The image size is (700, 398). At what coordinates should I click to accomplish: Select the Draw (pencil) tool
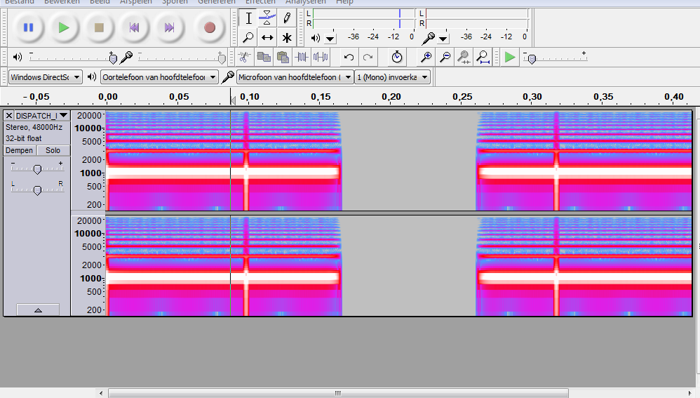287,18
